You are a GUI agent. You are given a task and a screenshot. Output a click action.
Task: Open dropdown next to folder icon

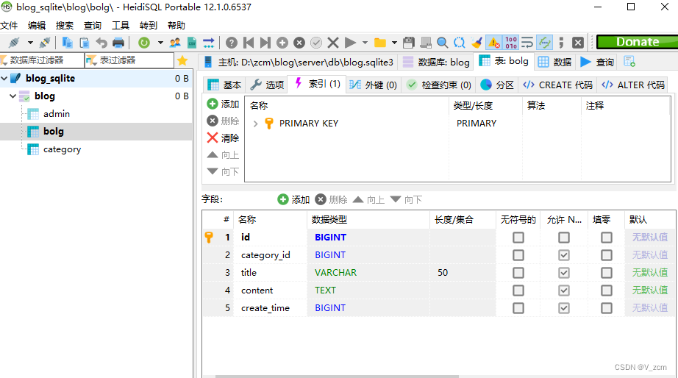point(394,43)
